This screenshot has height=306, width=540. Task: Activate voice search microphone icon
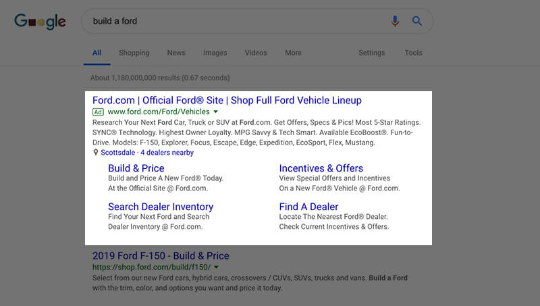point(395,21)
